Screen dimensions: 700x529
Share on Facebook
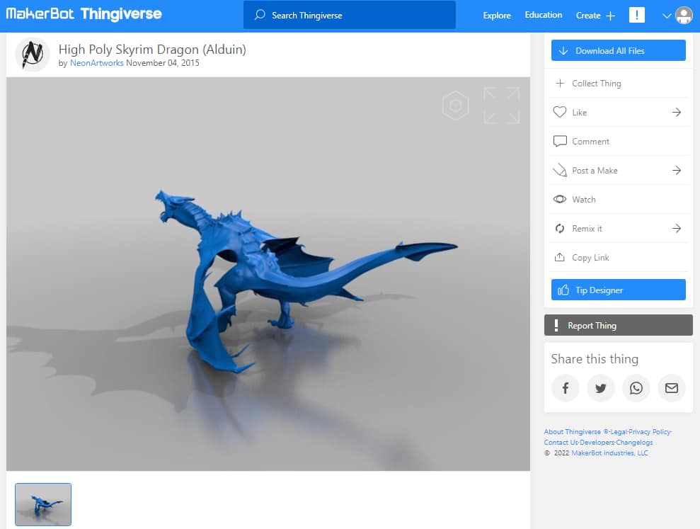(566, 388)
